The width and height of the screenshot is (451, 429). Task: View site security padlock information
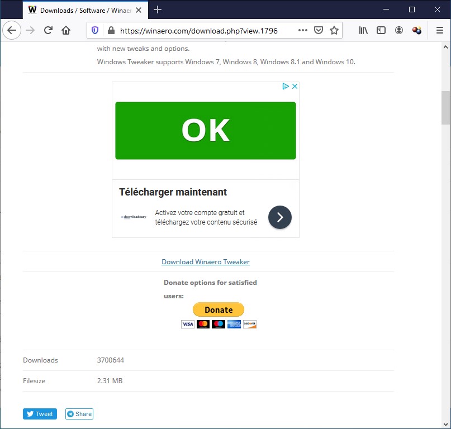pyautogui.click(x=111, y=30)
